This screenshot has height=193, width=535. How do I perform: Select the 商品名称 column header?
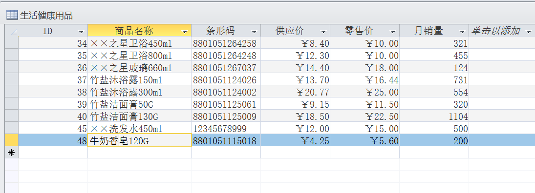139,31
